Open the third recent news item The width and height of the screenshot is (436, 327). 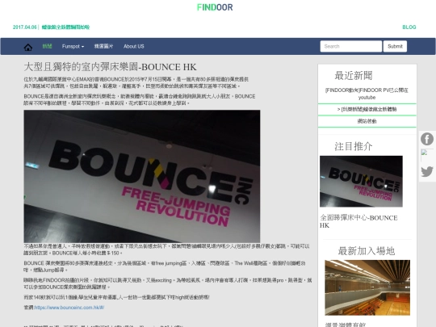pos(367,121)
